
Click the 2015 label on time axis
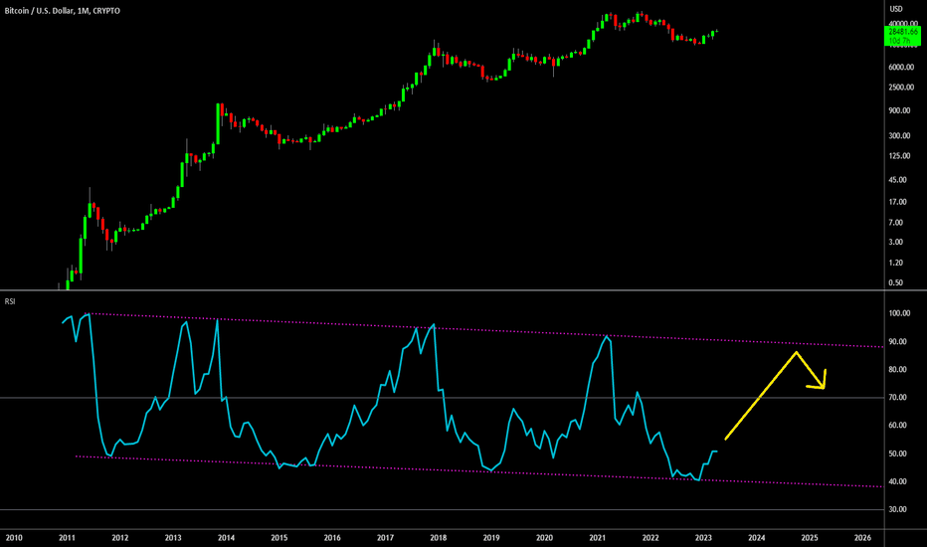(279, 538)
